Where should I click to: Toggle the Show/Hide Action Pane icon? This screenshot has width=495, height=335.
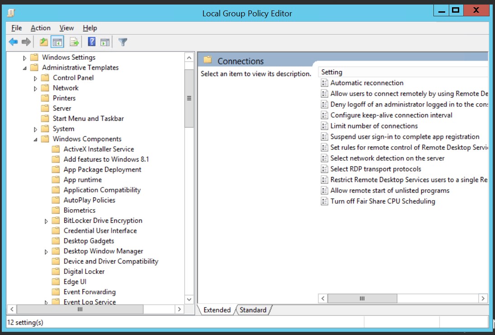(105, 42)
